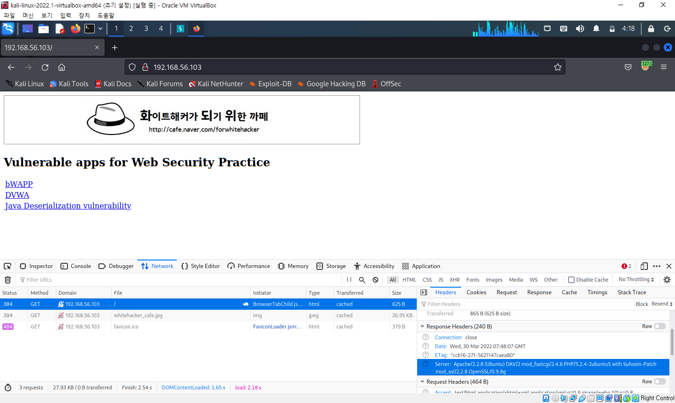The width and height of the screenshot is (675, 403).
Task: Click the Filter Headers input field
Action: tap(526, 304)
